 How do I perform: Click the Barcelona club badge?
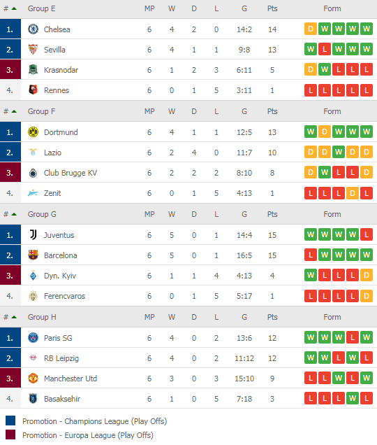[x=33, y=255]
